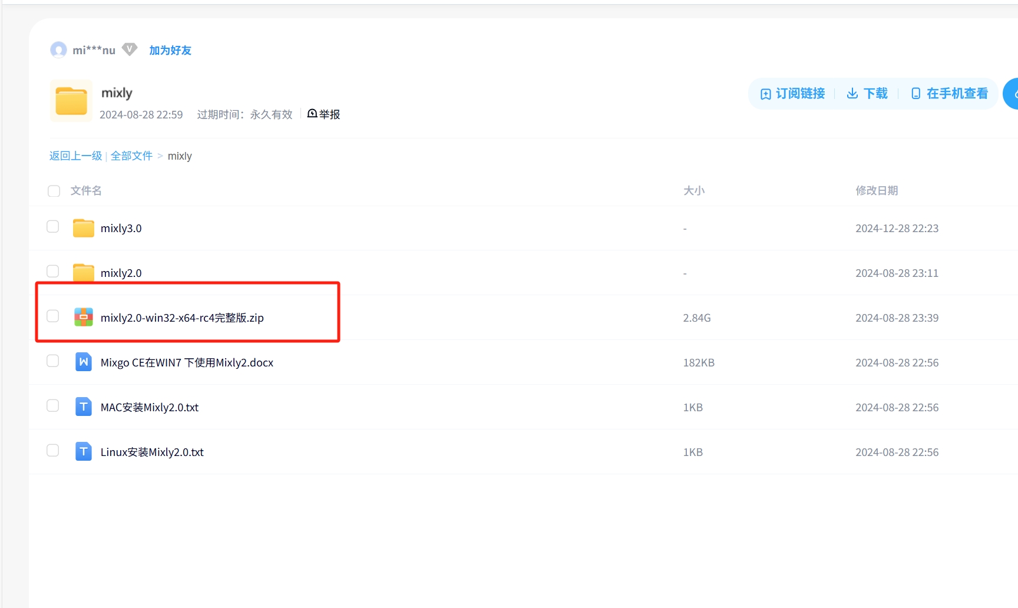Image resolution: width=1018 pixels, height=608 pixels.
Task: Click the VIP diamond badge icon
Action: [x=130, y=49]
